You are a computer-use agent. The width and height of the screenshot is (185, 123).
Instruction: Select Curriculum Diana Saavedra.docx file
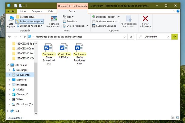click(x=49, y=54)
